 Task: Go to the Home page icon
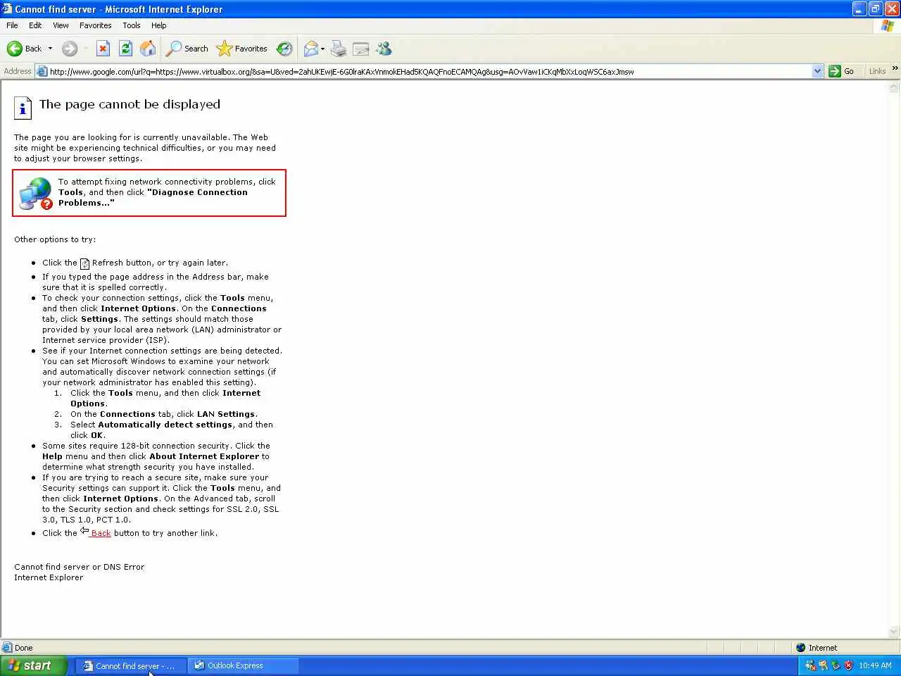point(148,49)
